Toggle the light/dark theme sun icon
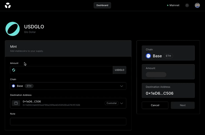Image resolution: width=205 pixels, height=135 pixels. tap(187, 5)
